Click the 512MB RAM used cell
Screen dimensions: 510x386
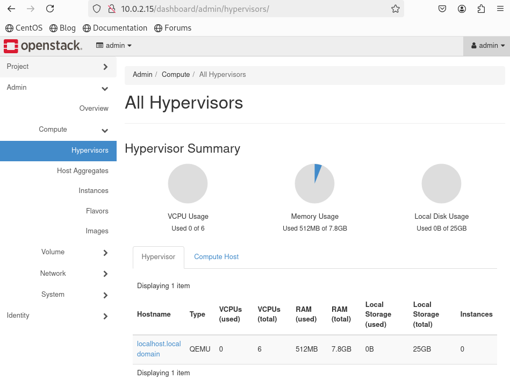pos(306,349)
